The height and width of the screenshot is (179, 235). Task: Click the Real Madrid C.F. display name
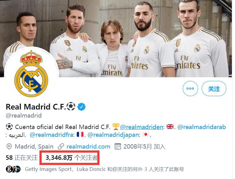[36, 107]
